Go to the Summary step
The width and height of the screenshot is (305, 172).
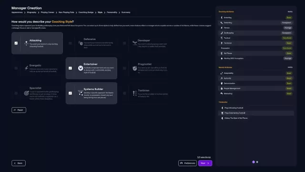point(126,12)
